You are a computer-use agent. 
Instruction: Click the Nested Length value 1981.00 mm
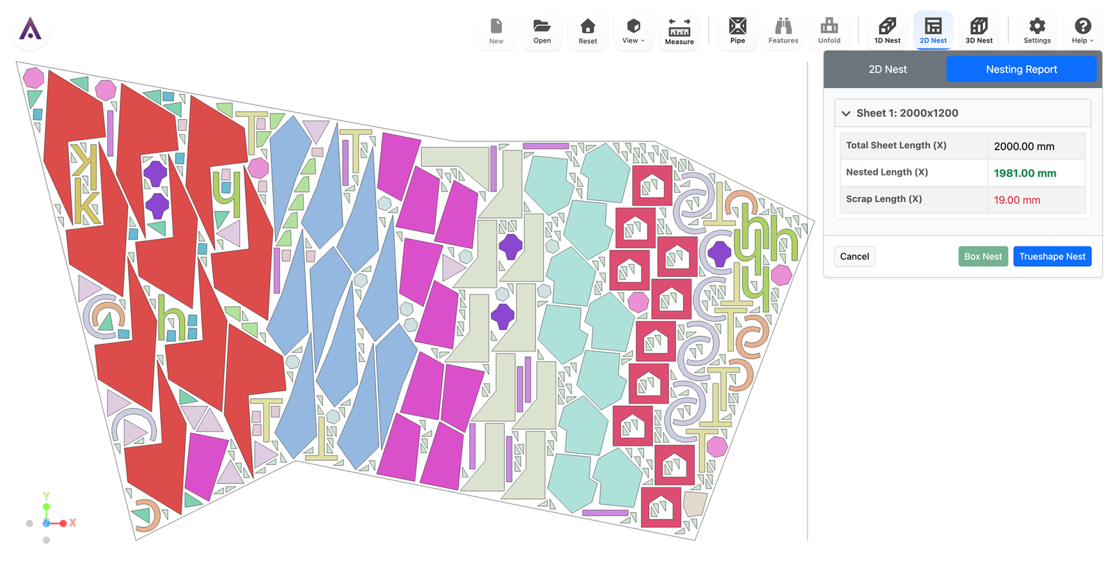(x=1025, y=173)
